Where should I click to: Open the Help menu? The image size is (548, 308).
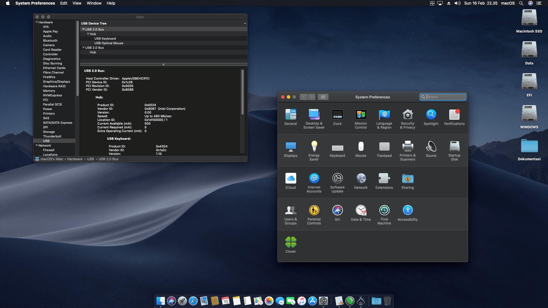pyautogui.click(x=111, y=3)
